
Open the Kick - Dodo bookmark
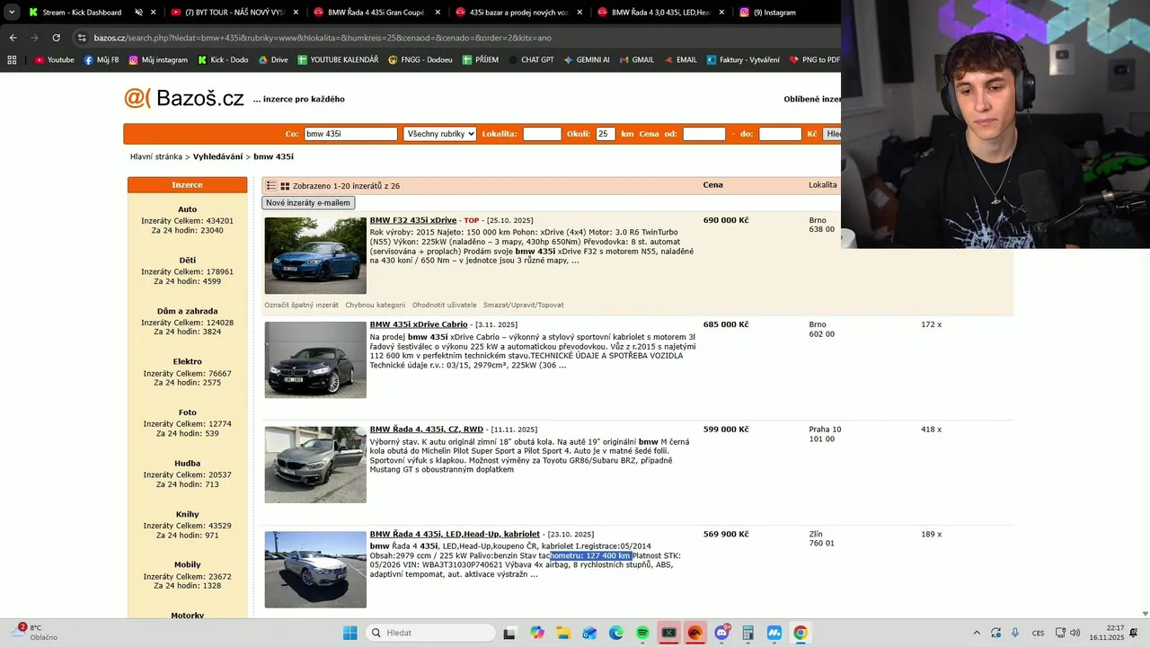(222, 60)
